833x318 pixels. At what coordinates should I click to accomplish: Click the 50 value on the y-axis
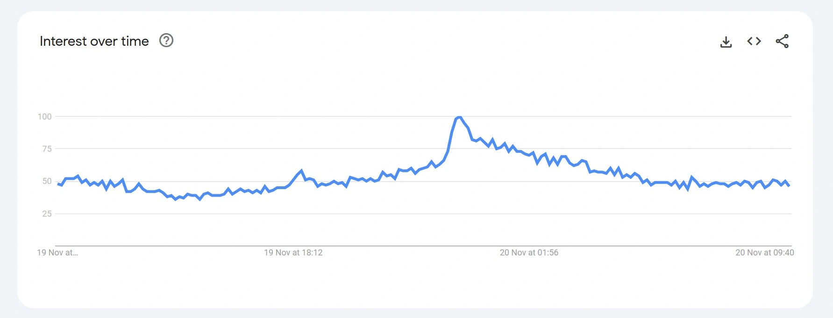pyautogui.click(x=47, y=181)
